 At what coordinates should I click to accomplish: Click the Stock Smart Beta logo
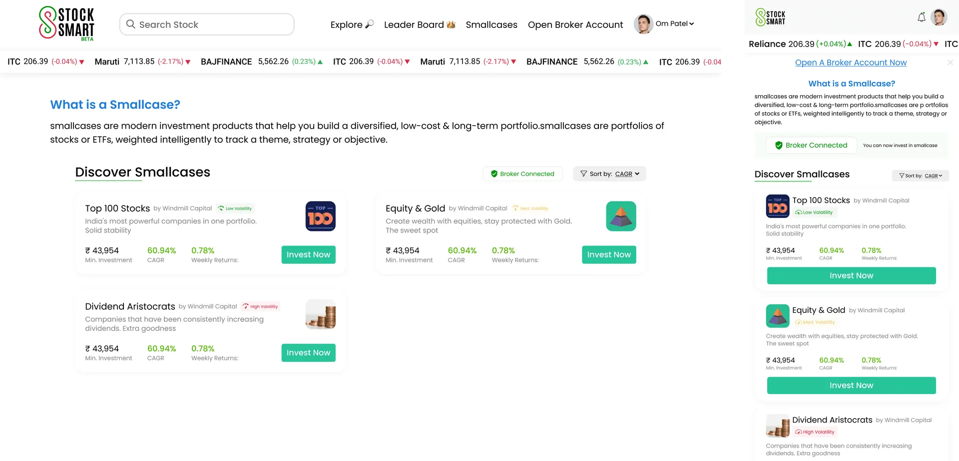point(67,23)
